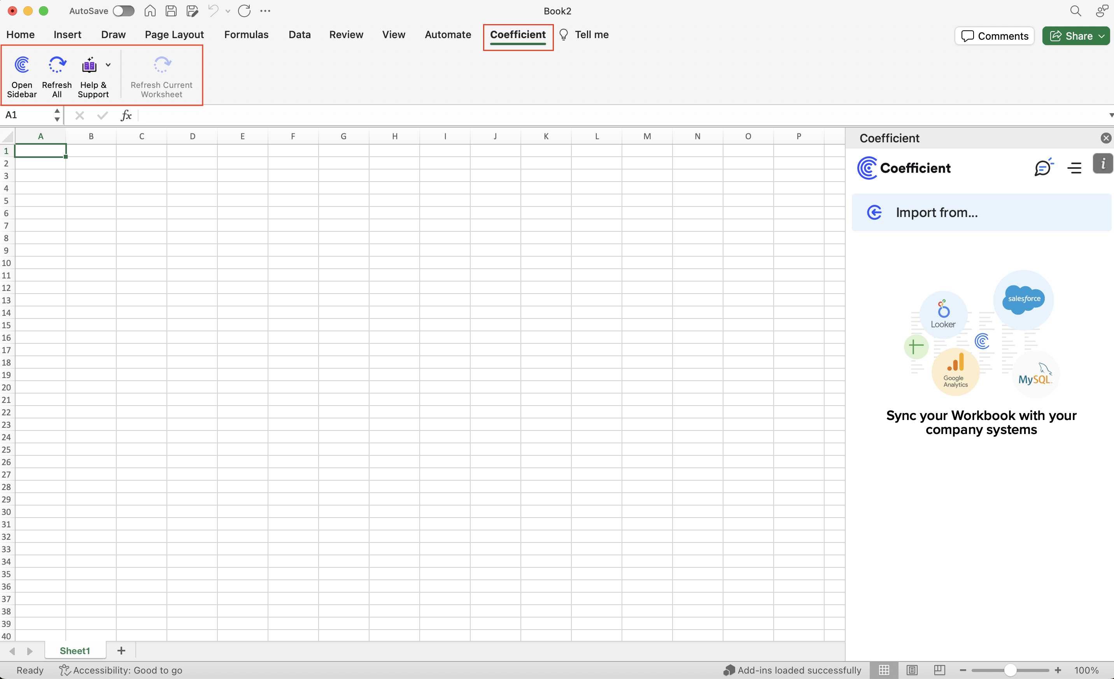This screenshot has width=1114, height=679.
Task: Expand the formula bar arrow
Action: click(1110, 115)
